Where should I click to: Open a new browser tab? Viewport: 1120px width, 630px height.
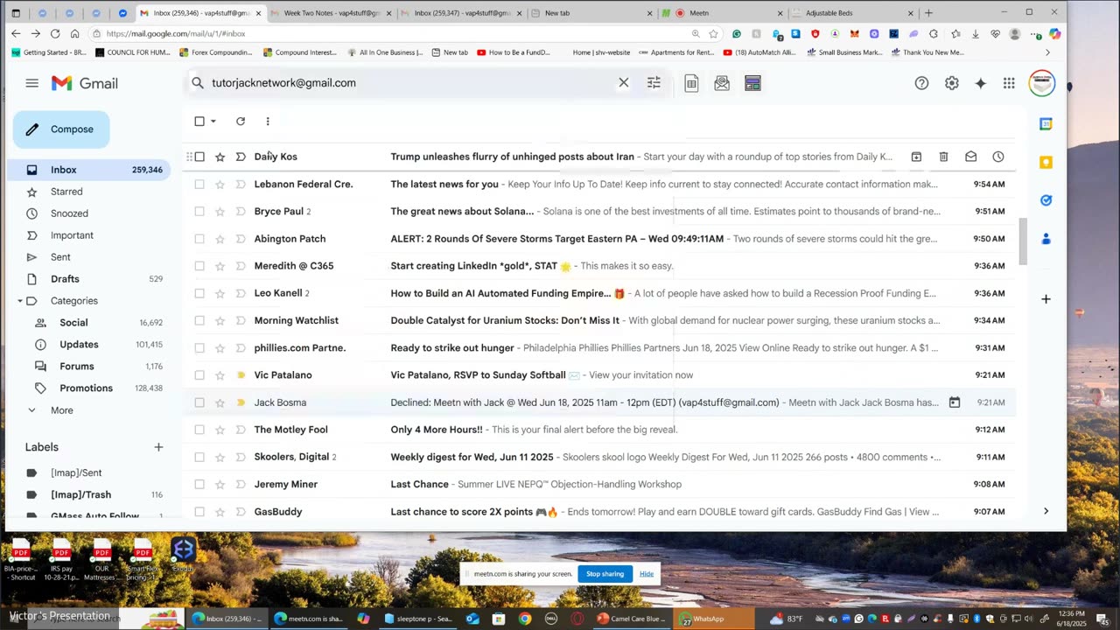(x=928, y=13)
